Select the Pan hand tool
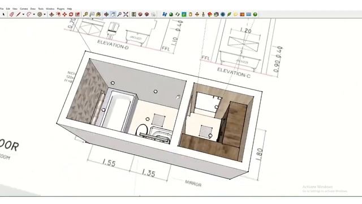The width and height of the screenshot is (362, 204). coord(113,14)
